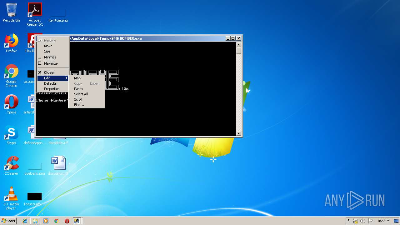
Task: Show hidden tray icons arrow
Action: pyautogui.click(x=348, y=221)
